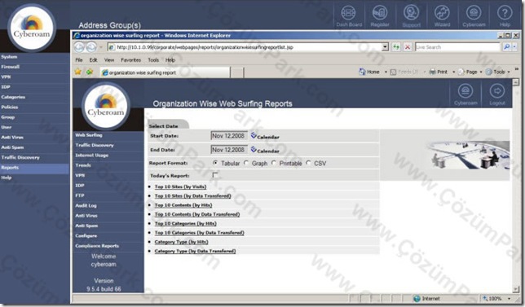Click the Print toolbar icon

(x=433, y=72)
